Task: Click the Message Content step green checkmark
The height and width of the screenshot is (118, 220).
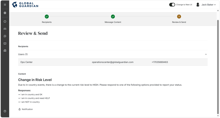Action: click(x=113, y=16)
